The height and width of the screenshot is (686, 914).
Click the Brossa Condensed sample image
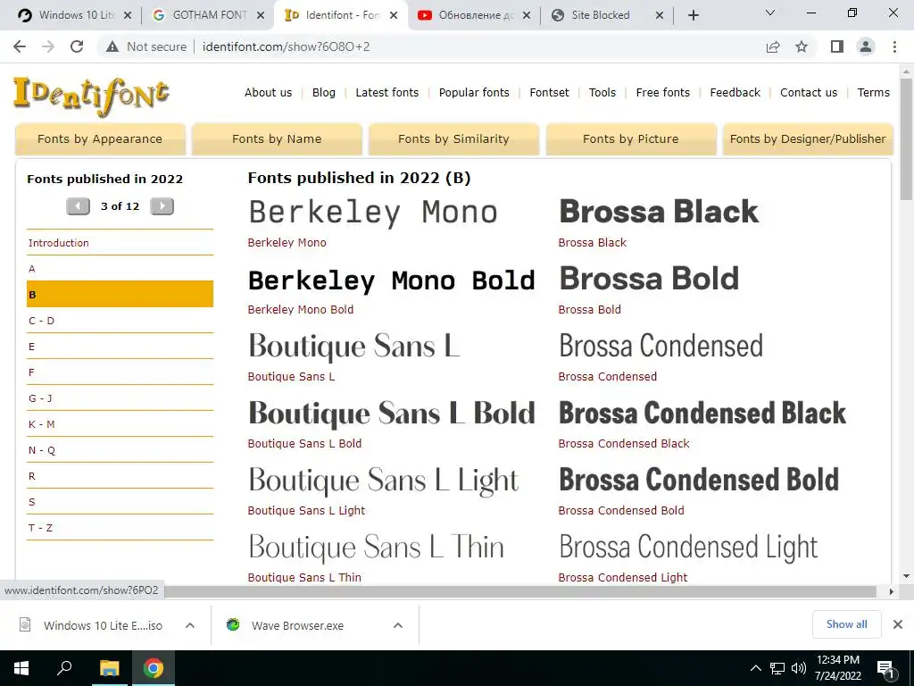(661, 346)
